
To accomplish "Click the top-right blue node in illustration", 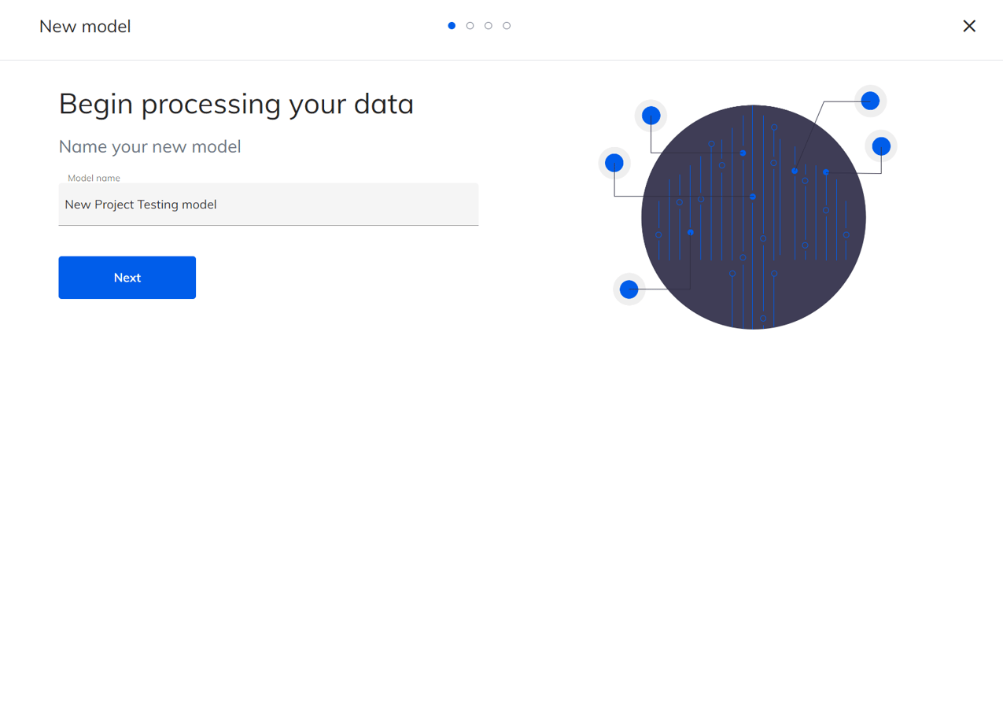I will click(x=870, y=101).
